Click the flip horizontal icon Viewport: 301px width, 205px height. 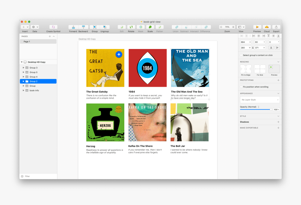pos(271,48)
